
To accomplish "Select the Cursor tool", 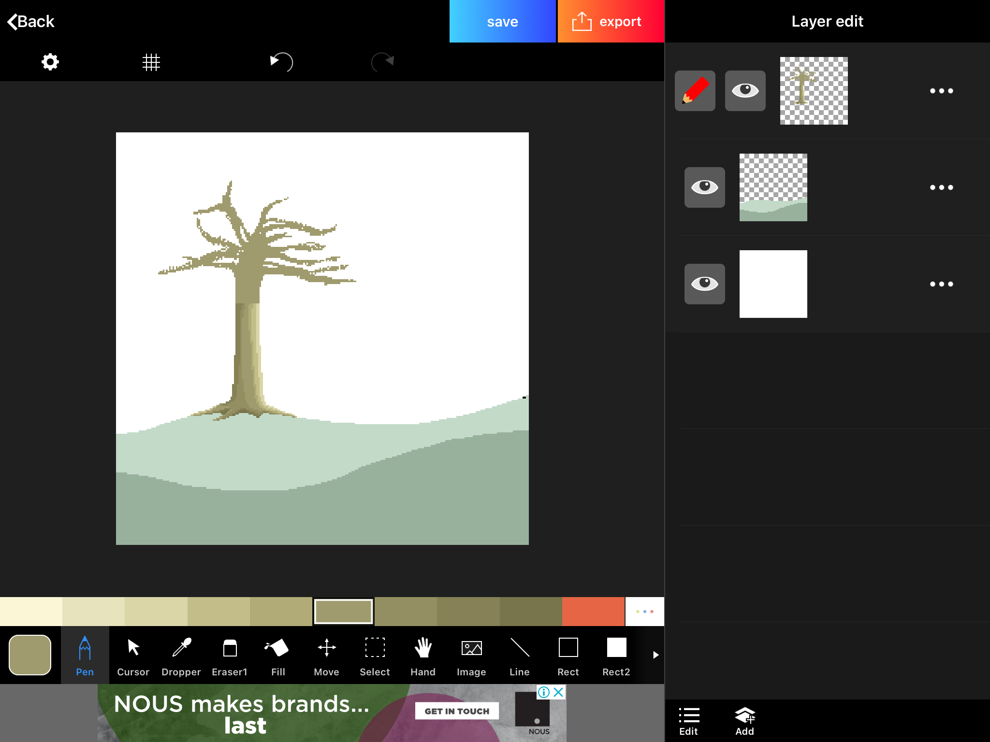I will 133,656.
